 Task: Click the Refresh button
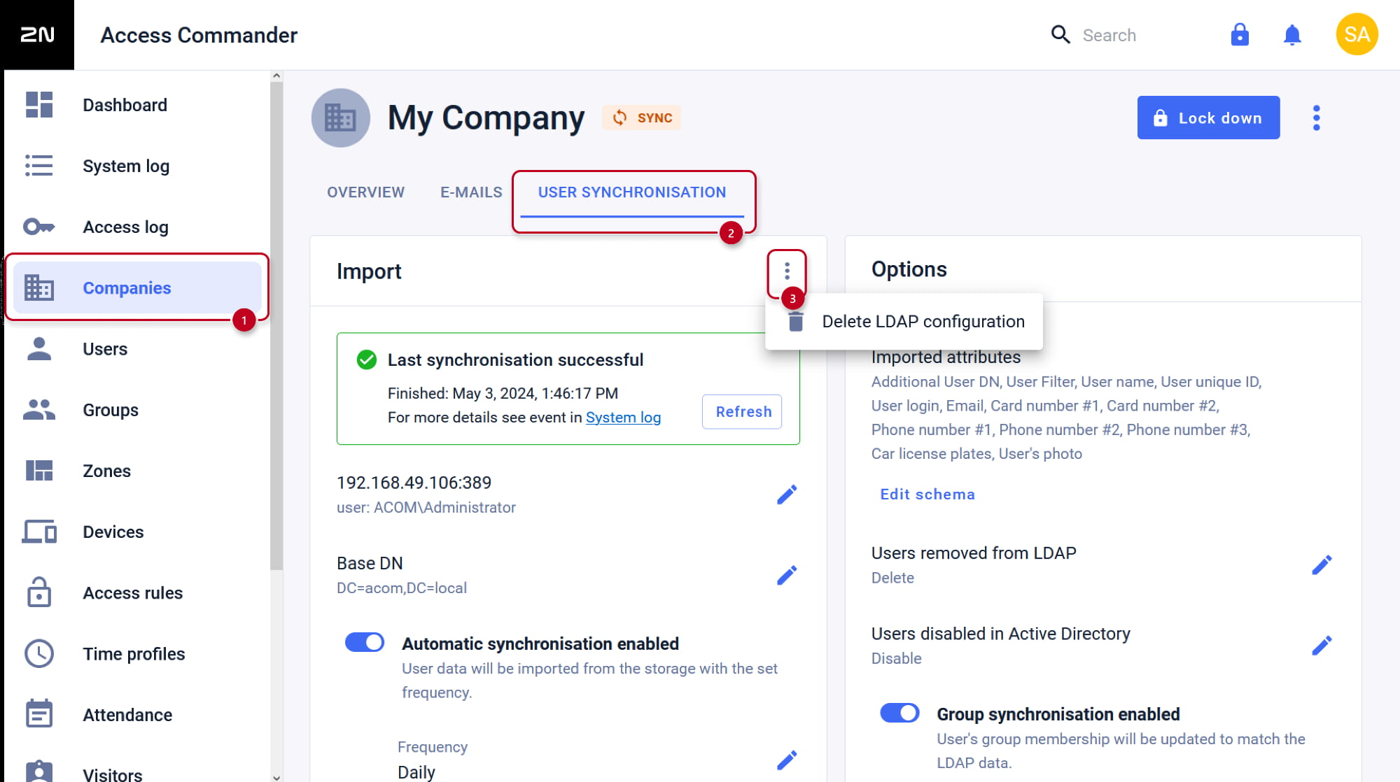click(743, 411)
